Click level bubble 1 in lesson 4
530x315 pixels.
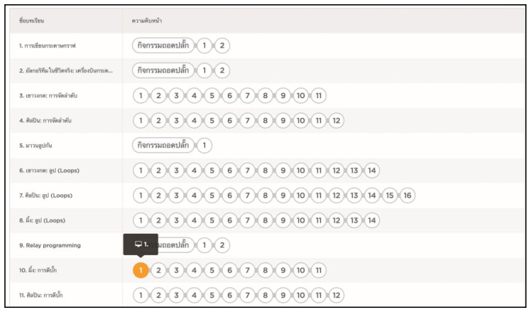pyautogui.click(x=141, y=120)
